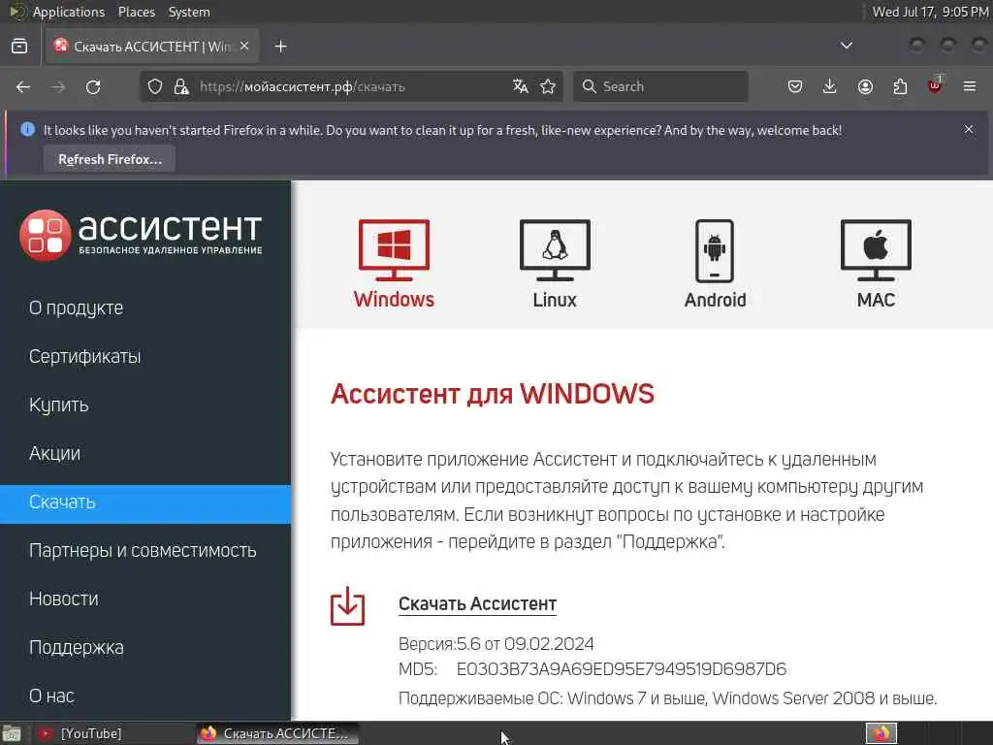Select the Windows platform icon

[x=394, y=264]
